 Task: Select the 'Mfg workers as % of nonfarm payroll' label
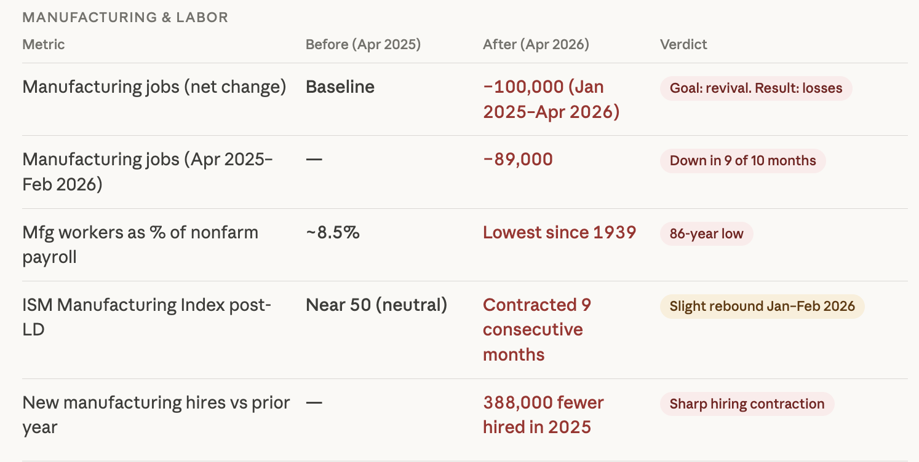pyautogui.click(x=140, y=245)
